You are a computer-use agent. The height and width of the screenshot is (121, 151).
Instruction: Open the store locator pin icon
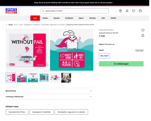(120, 11)
